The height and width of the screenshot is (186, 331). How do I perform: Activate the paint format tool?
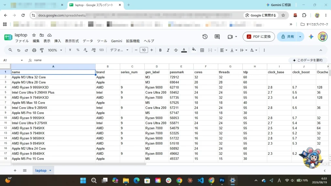(42, 50)
